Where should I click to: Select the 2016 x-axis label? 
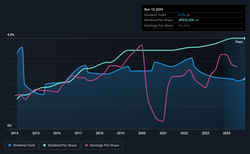coord(57,133)
